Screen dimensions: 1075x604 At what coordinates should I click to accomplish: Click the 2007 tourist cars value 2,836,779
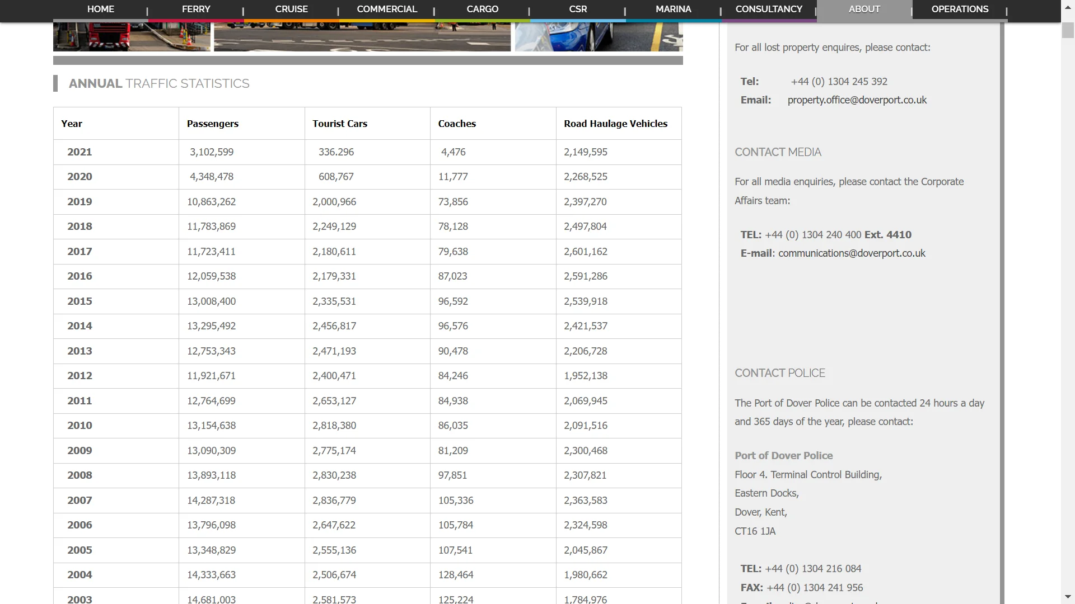coord(334,501)
